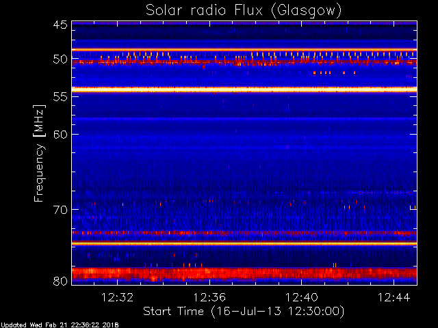Click the 12:44 time tick label

pyautogui.click(x=394, y=297)
